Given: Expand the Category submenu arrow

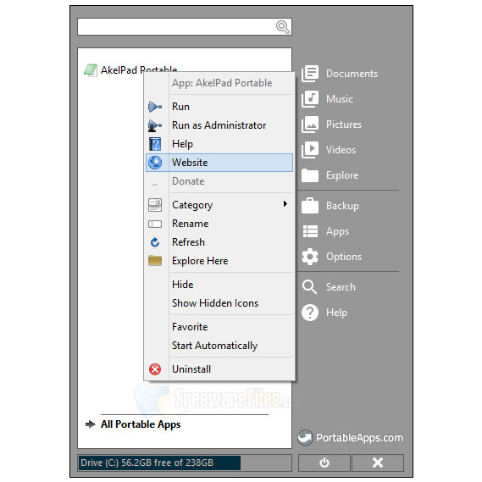Looking at the screenshot, I should (x=285, y=204).
